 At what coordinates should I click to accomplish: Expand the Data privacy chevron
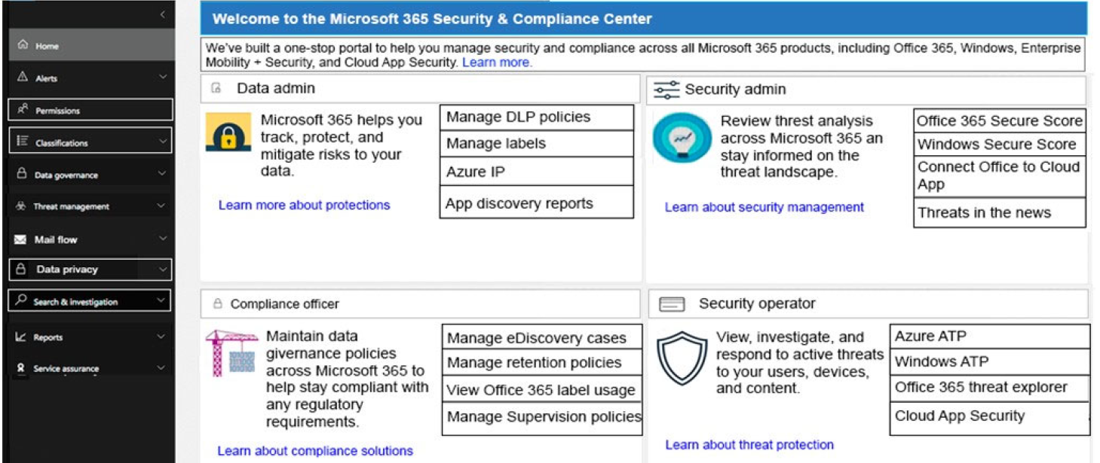[x=163, y=269]
